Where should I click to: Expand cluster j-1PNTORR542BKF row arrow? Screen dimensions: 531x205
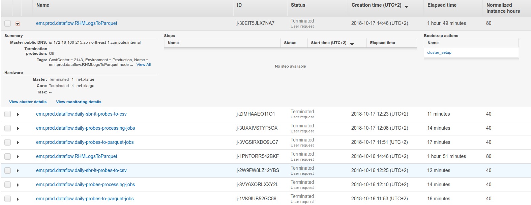coord(18,157)
